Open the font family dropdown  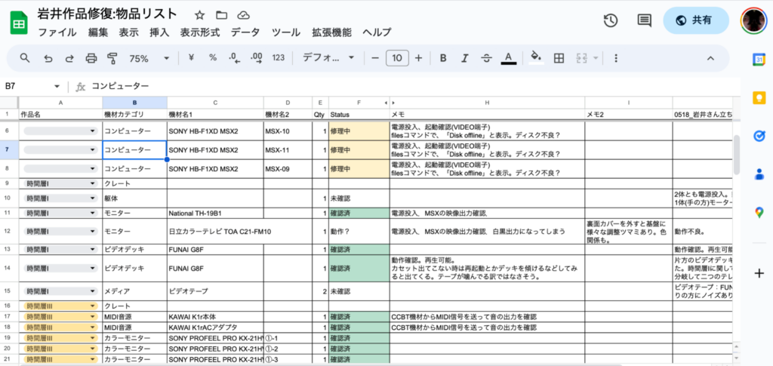328,58
